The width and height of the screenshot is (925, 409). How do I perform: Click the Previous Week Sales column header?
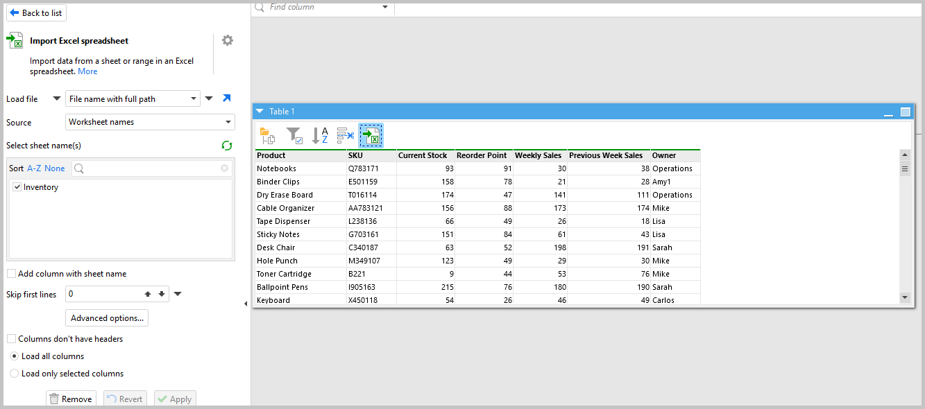(x=609, y=155)
